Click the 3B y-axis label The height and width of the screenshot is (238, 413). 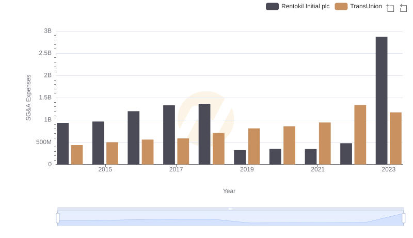click(47, 31)
